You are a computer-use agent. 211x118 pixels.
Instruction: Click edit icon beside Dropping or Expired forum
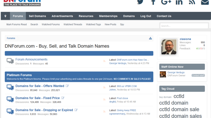point(76,110)
